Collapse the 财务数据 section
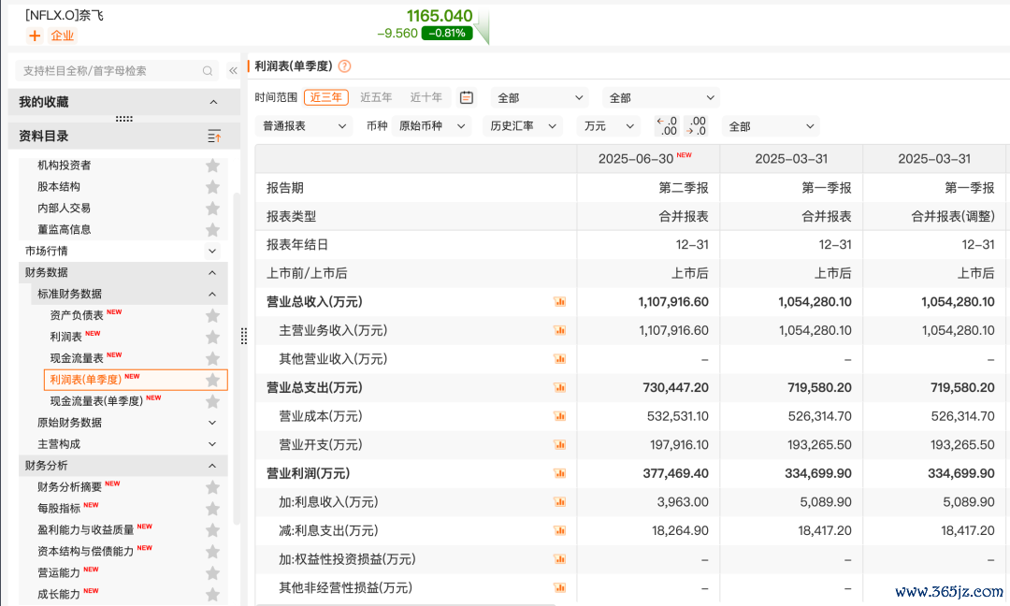The height and width of the screenshot is (606, 1010). 212,272
